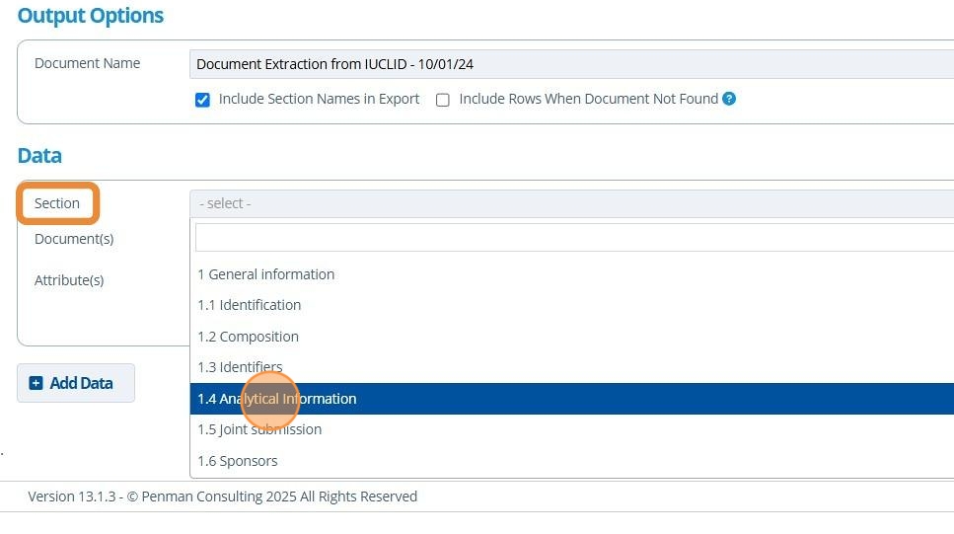This screenshot has width=954, height=534.
Task: Click the Data section heading
Action: [x=39, y=156]
